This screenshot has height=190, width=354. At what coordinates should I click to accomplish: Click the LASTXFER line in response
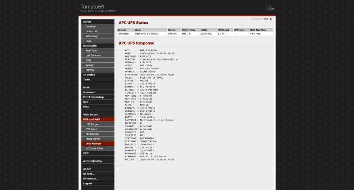150,120
